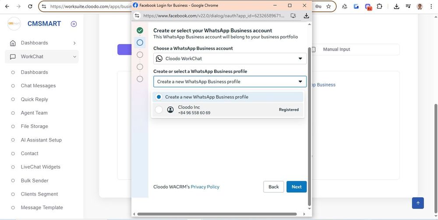Click the media control playlist icon
This screenshot has height=220, width=438.
point(408,7)
